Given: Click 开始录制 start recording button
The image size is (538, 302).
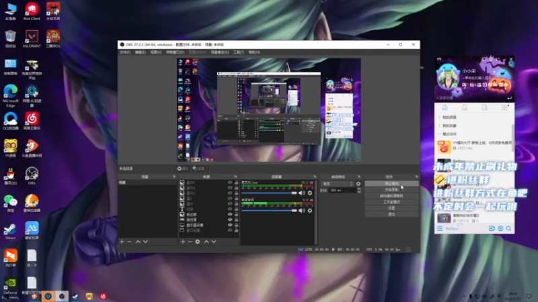Looking at the screenshot, I should coord(391,190).
